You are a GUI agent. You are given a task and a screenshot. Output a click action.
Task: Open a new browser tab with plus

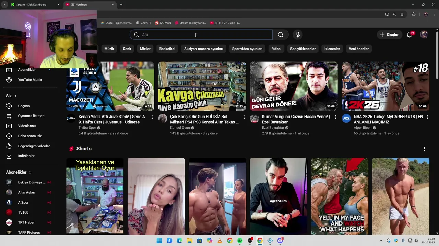pos(121,5)
